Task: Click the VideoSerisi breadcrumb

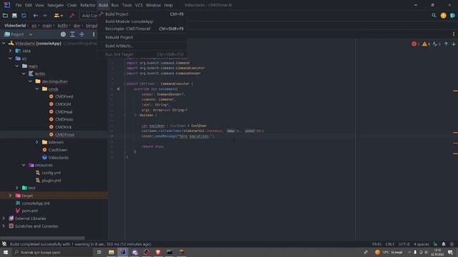Action: (15, 26)
